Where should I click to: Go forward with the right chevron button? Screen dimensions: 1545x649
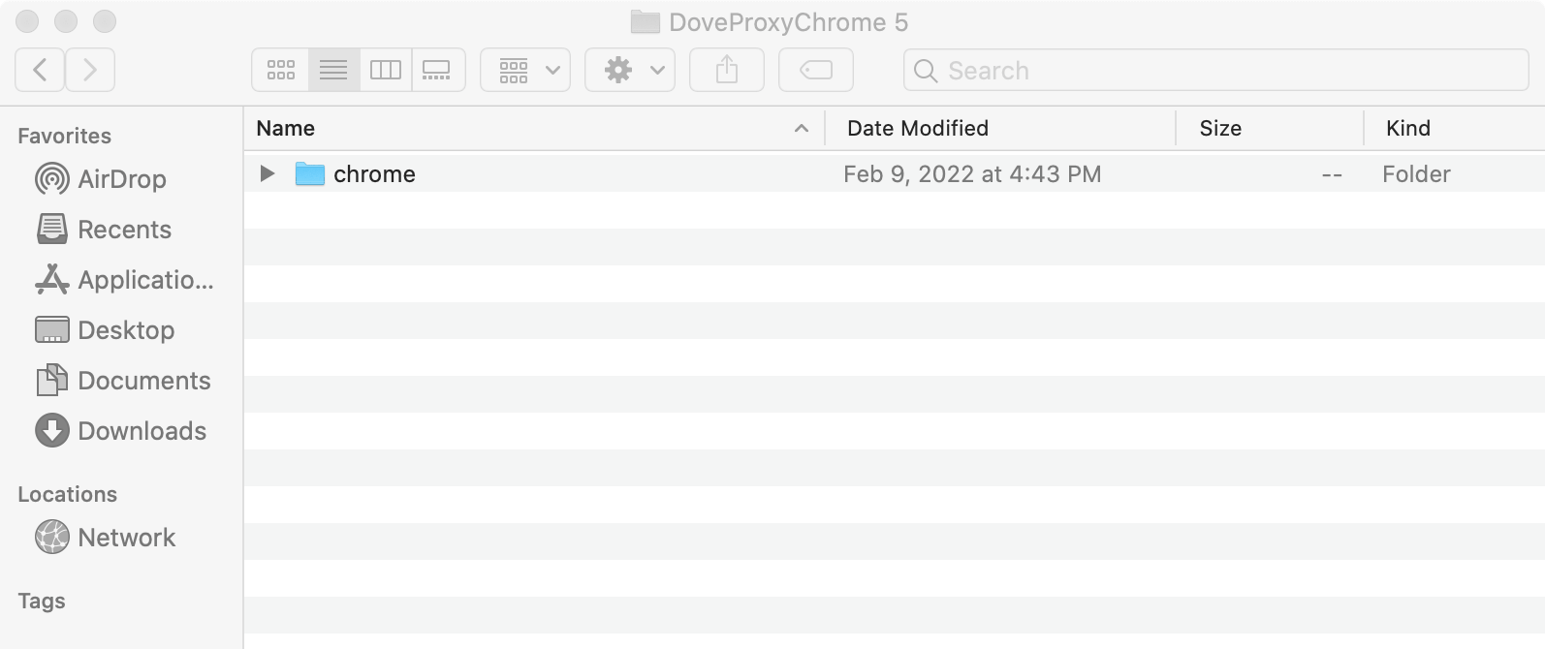(x=90, y=70)
